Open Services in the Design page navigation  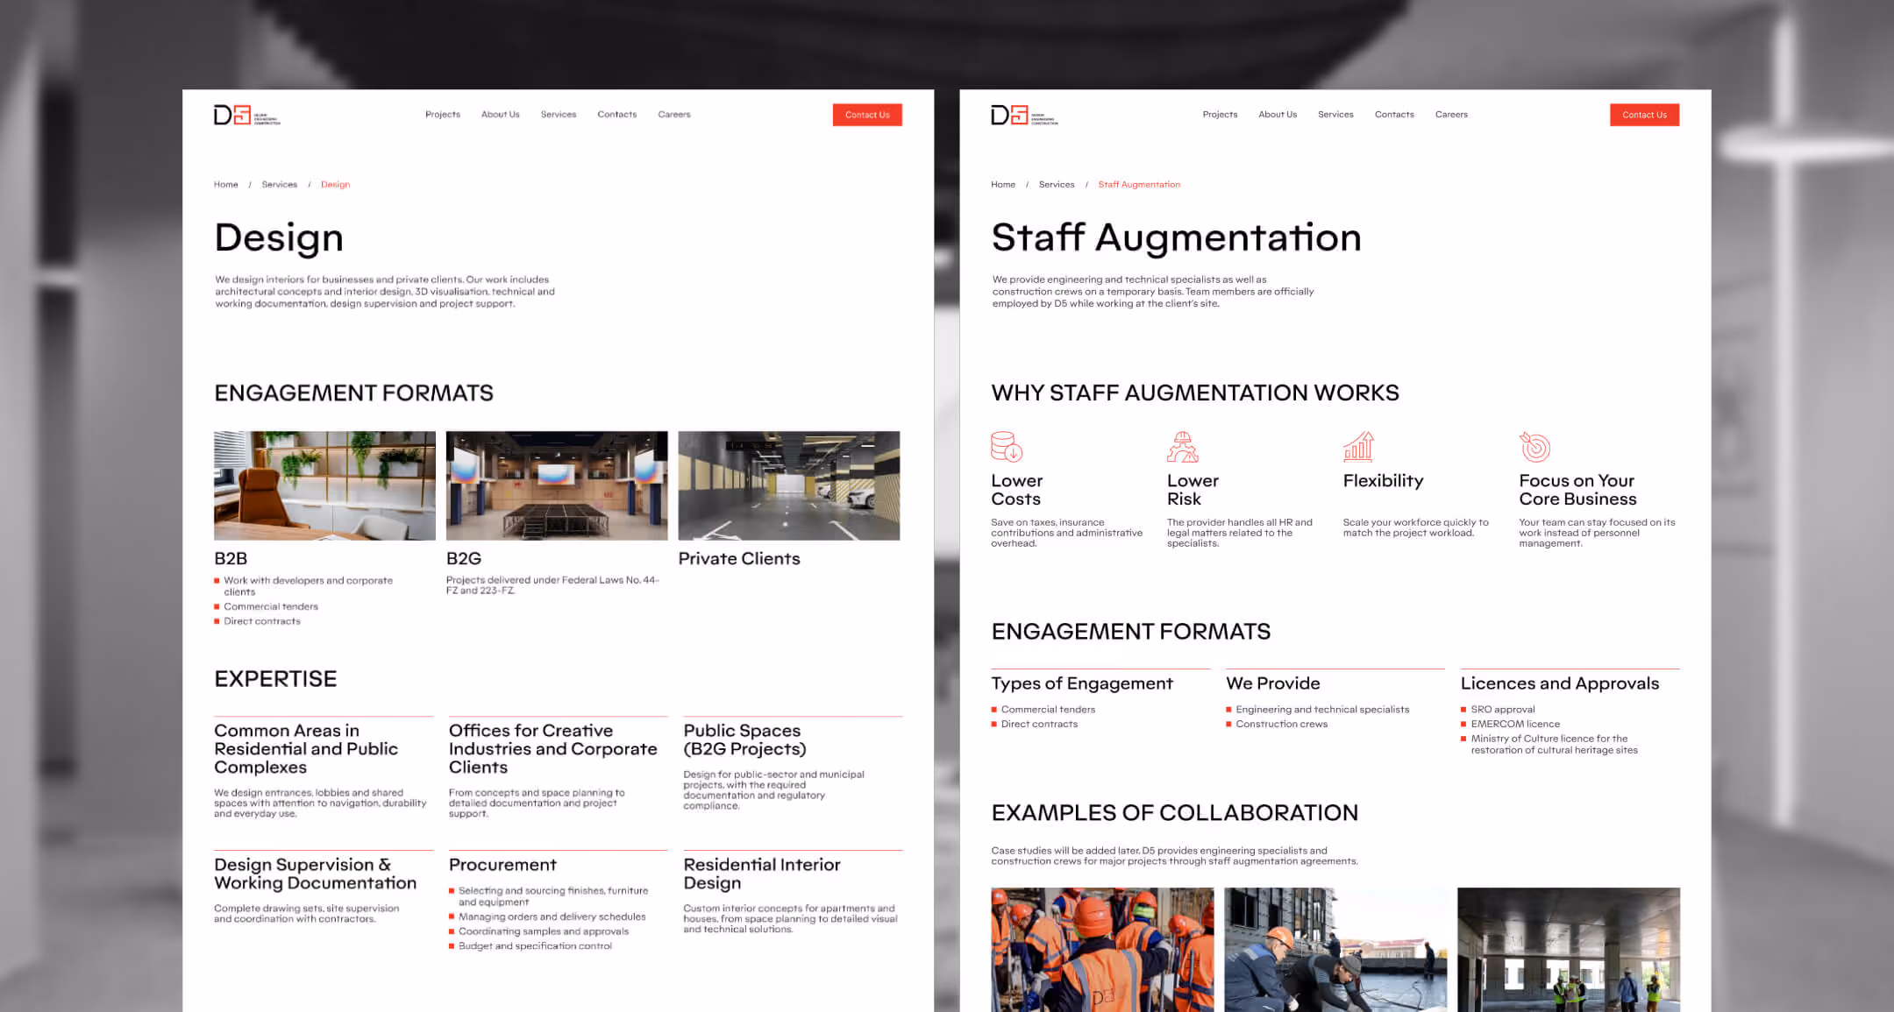coord(559,115)
